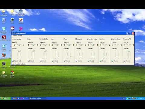
Task: Click the system tray clock
Action: (141, 98)
